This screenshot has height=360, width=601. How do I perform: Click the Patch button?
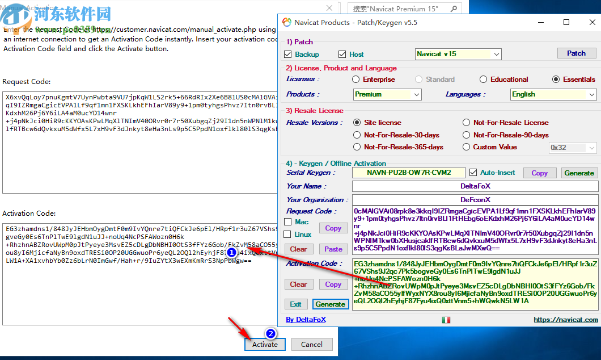point(576,53)
